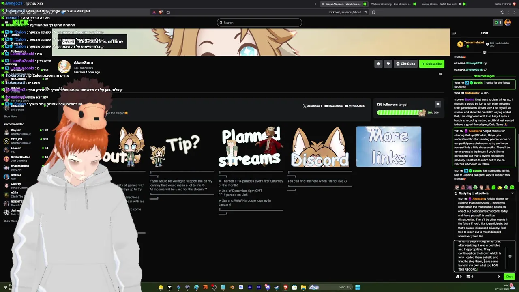
Task: Click the first quick emote above reply box
Action: tap(457, 187)
